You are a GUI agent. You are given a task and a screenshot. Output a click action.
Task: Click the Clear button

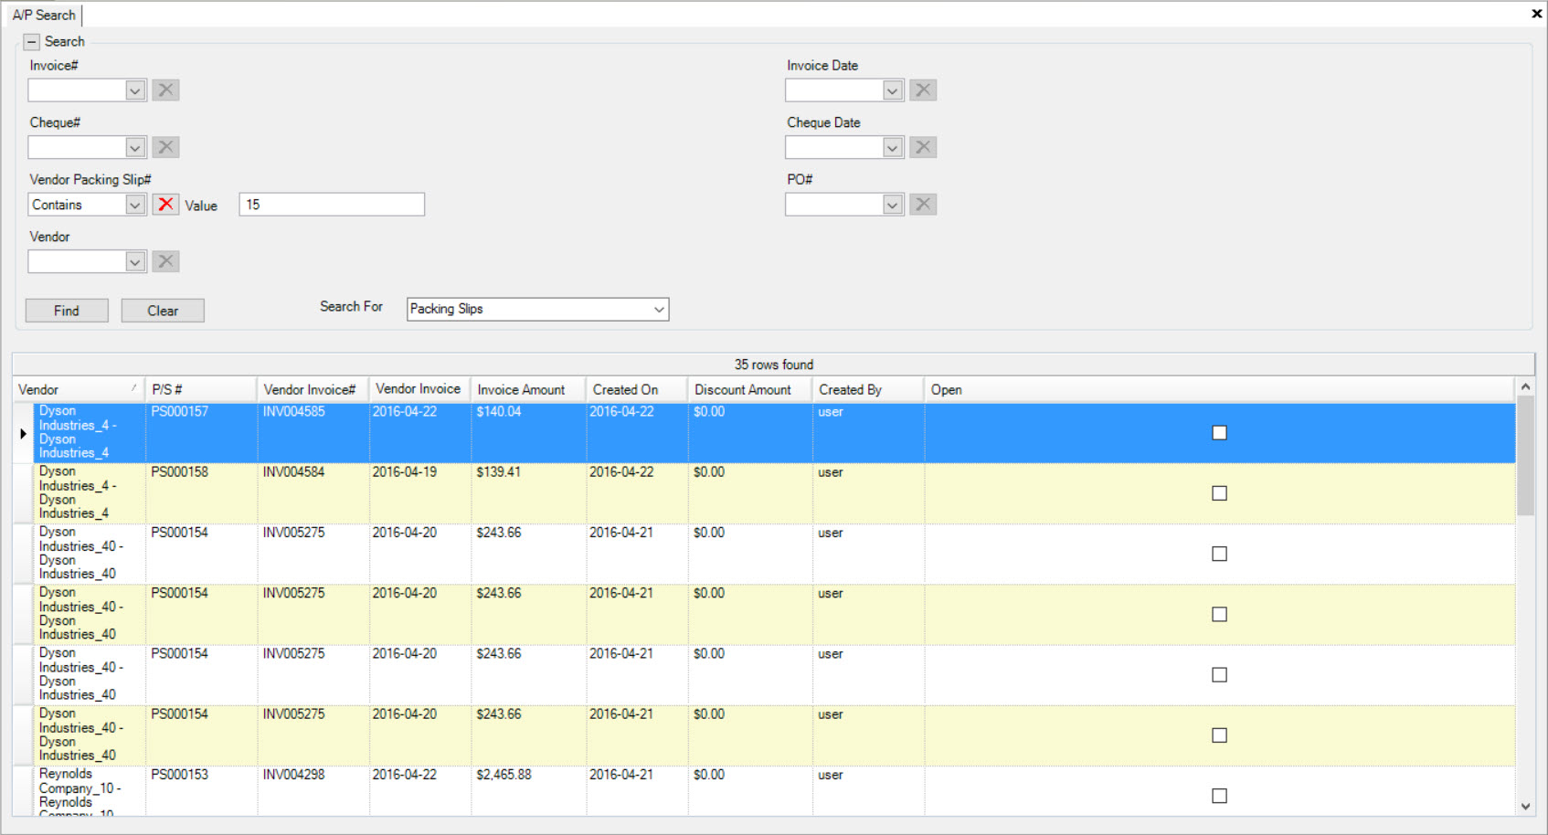pos(163,311)
